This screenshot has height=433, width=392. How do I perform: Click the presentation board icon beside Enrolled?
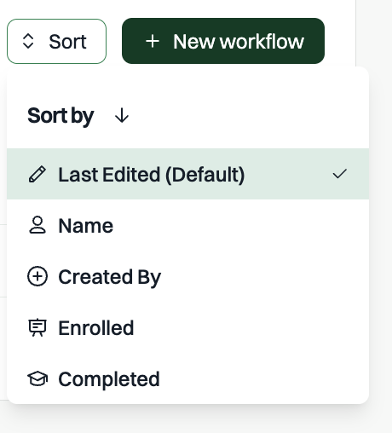(37, 327)
